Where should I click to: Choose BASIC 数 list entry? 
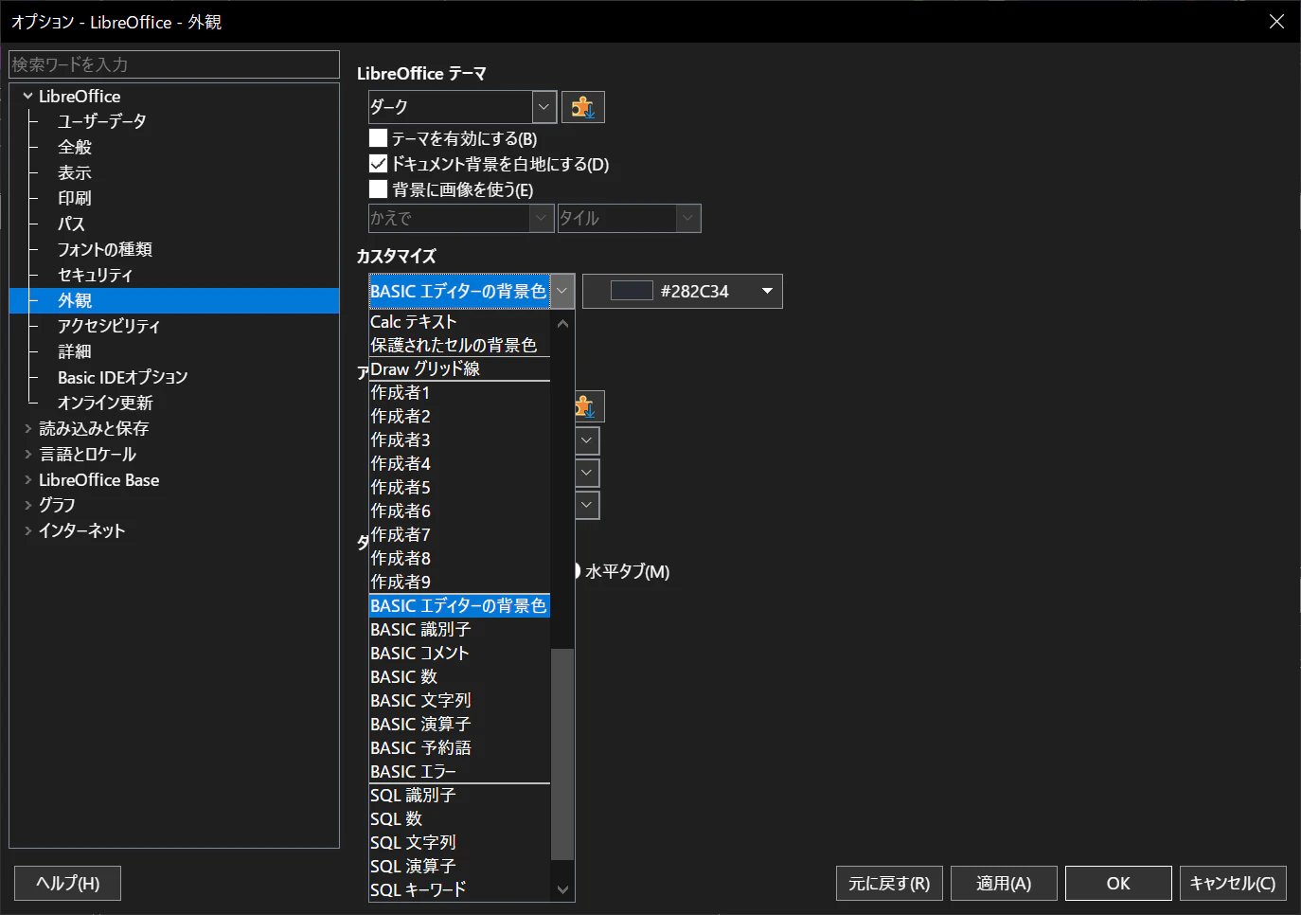(x=460, y=677)
